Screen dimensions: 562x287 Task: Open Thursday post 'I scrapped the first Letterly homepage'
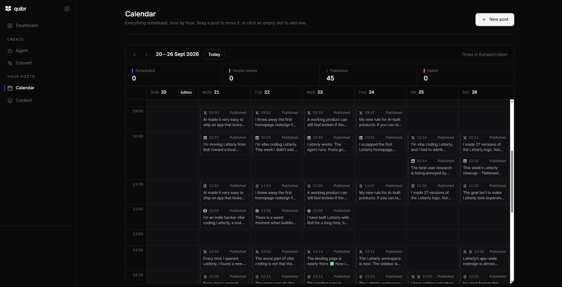coord(381,144)
